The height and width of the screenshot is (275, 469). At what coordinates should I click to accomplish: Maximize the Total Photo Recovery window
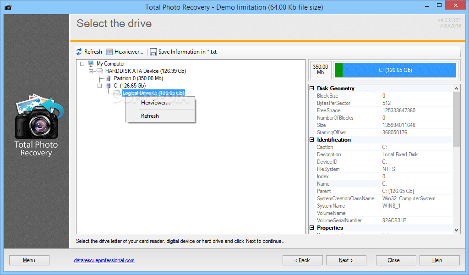(x=439, y=5)
